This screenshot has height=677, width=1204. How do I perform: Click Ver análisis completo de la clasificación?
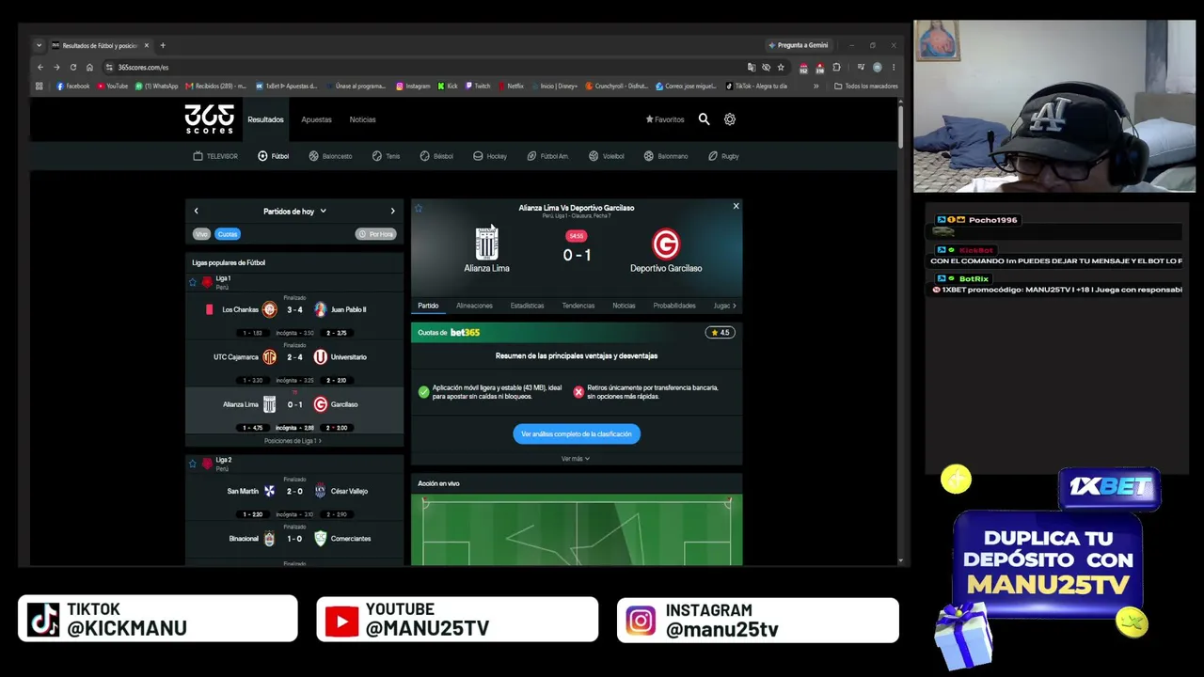click(577, 433)
